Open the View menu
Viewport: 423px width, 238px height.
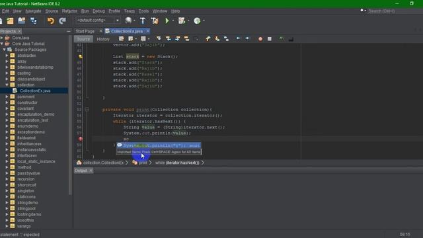(17, 11)
